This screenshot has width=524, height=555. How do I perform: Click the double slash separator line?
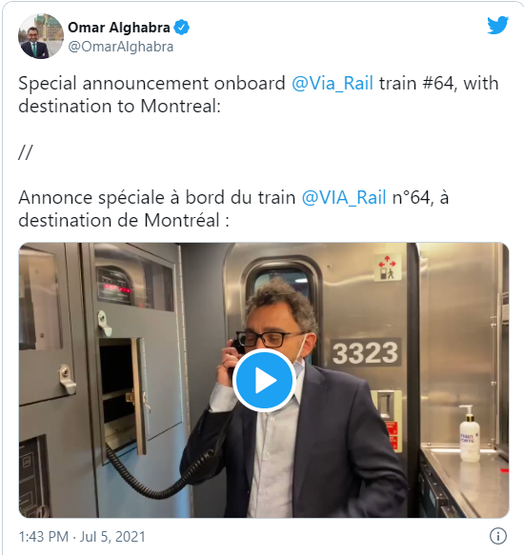click(26, 152)
